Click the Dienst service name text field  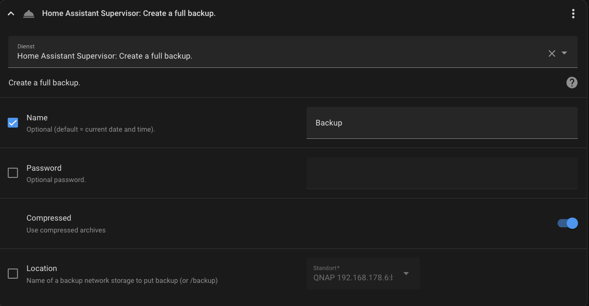click(278, 56)
